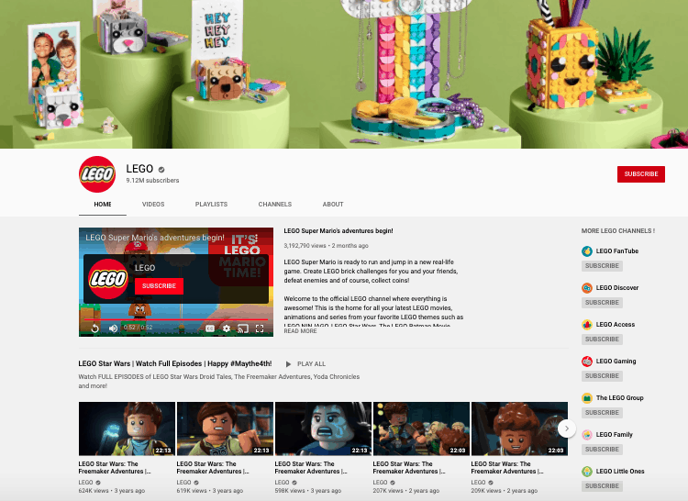Open the Freemaker Adventures title under 624K views
Screen dimensions: 688x501
tap(115, 468)
